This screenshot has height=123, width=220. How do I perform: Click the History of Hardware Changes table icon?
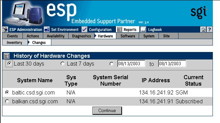[6, 56]
